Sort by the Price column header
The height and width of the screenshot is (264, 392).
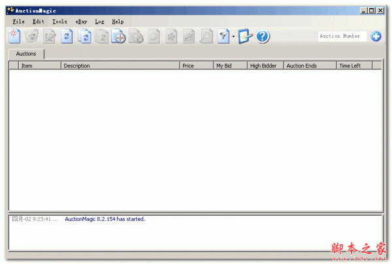pos(197,66)
